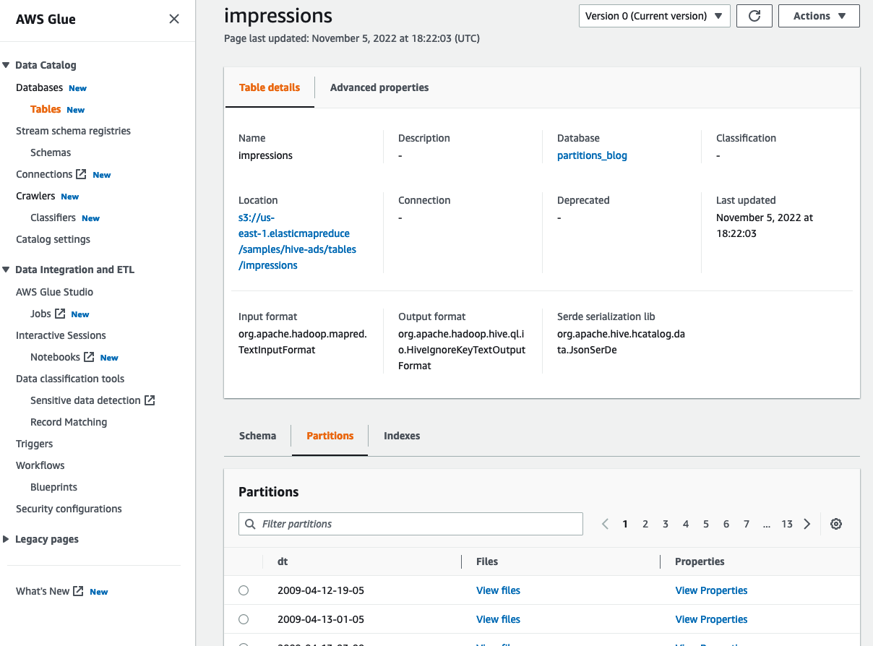Click the refresh icon button
The height and width of the screenshot is (646, 873).
click(754, 16)
